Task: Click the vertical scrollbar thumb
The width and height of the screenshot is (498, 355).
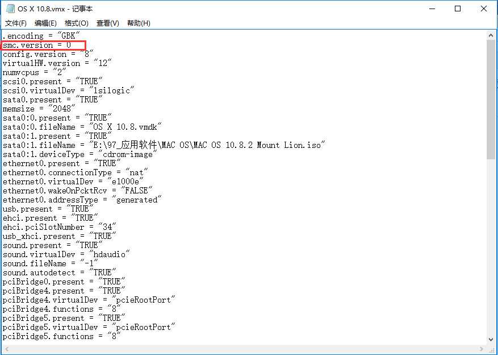Action: click(x=491, y=99)
